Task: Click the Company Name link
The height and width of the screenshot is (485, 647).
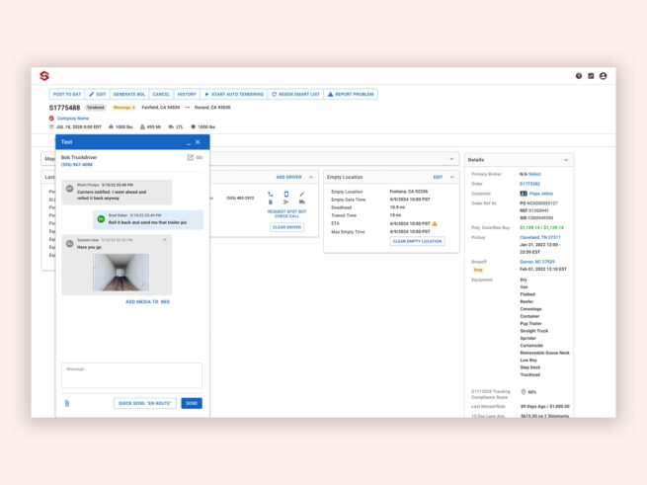Action: click(x=73, y=119)
